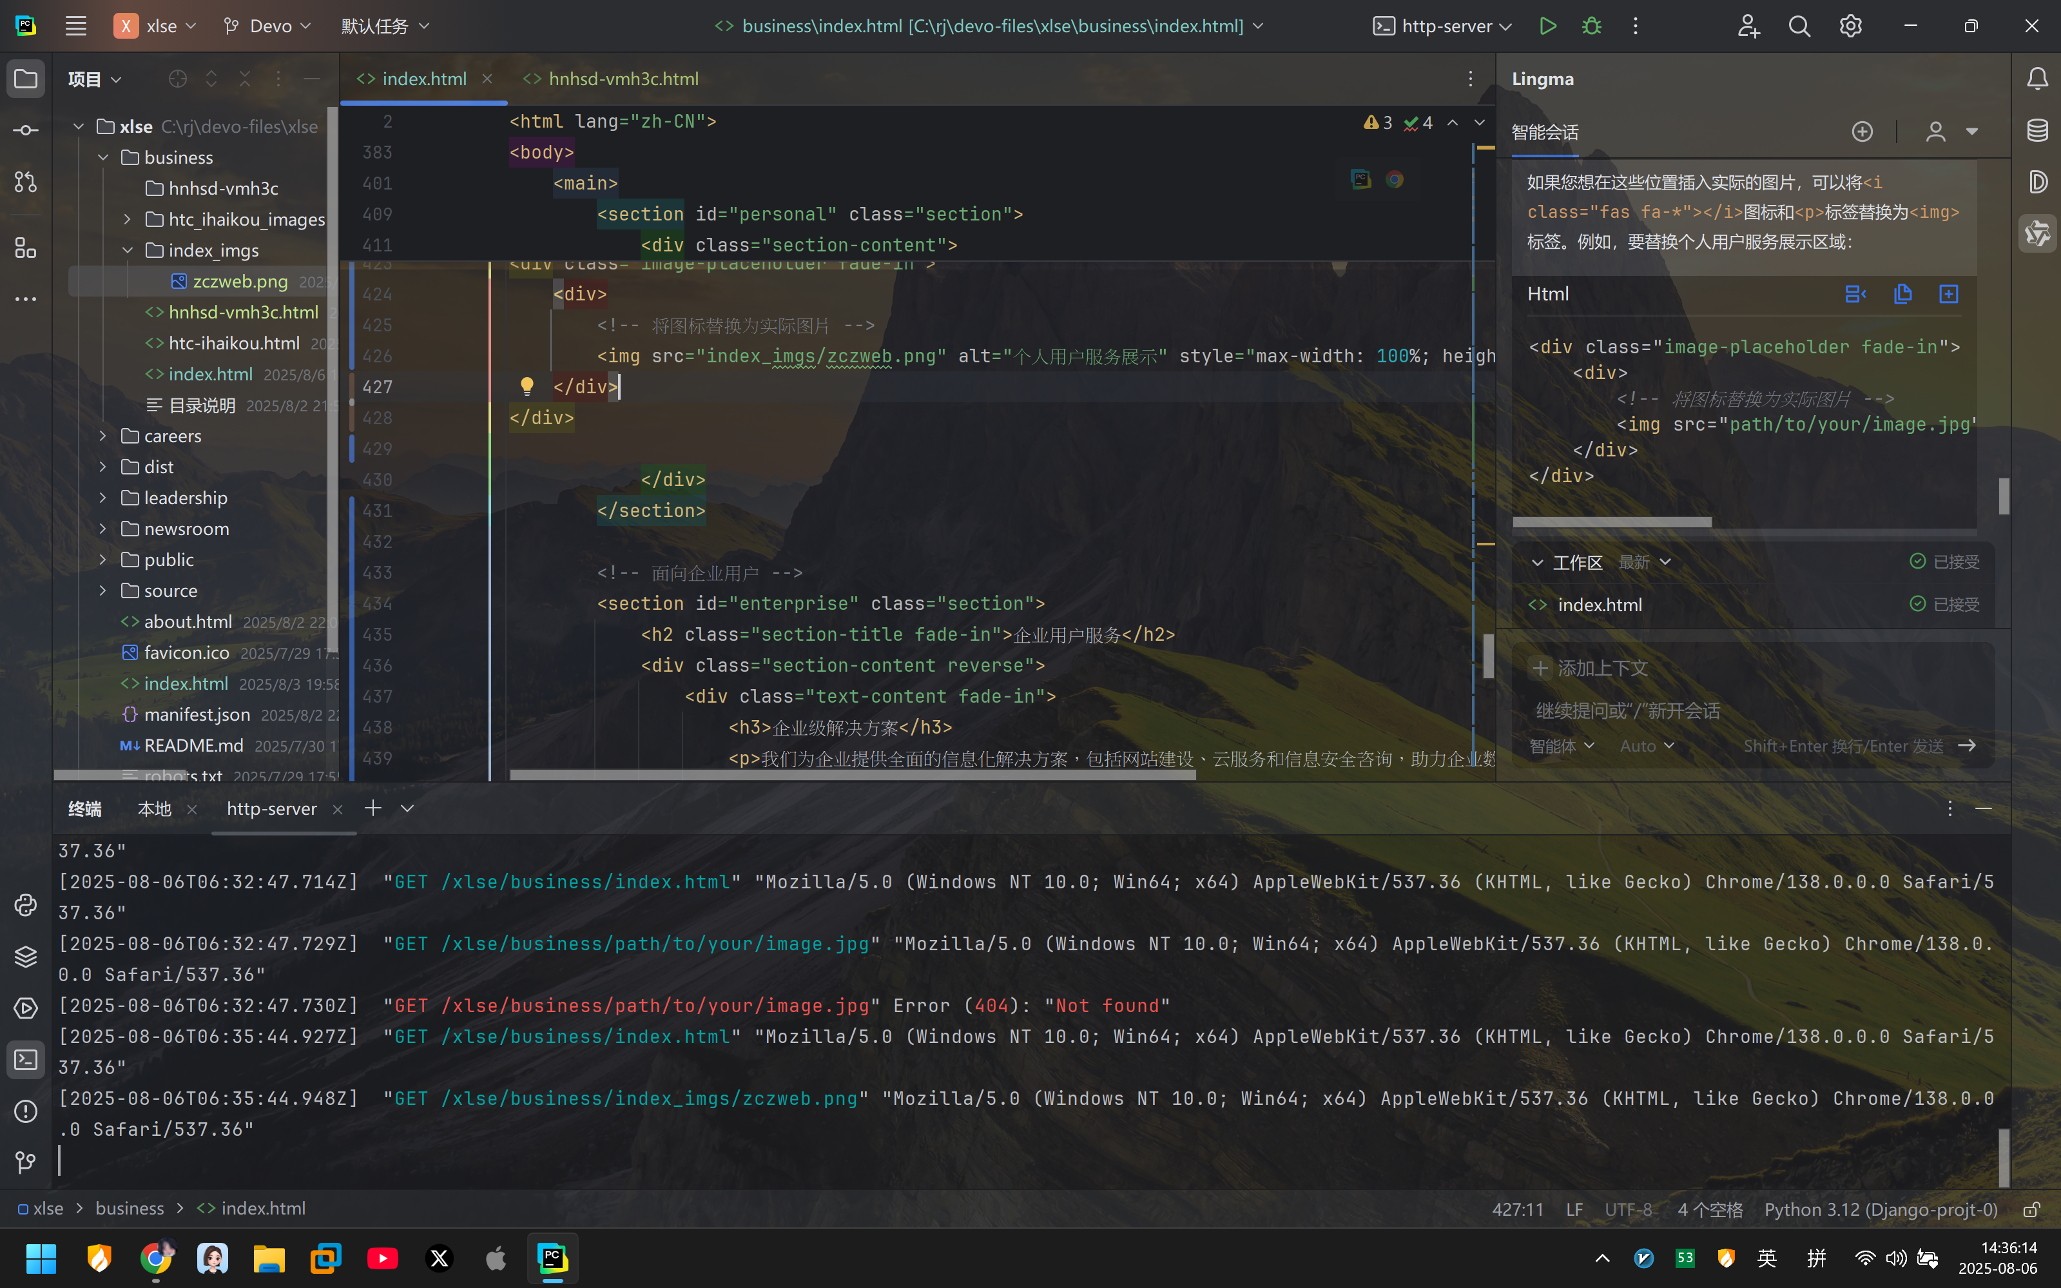Toggle the Project tool window folder button
The width and height of the screenshot is (2061, 1288).
(26, 79)
